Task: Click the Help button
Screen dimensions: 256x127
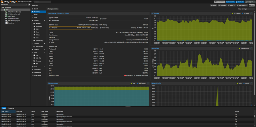Action: click(x=252, y=5)
